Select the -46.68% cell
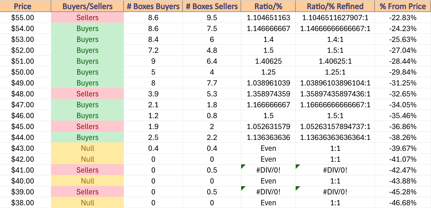Image resolution: width=431 pixels, height=208 pixels. pos(403,203)
